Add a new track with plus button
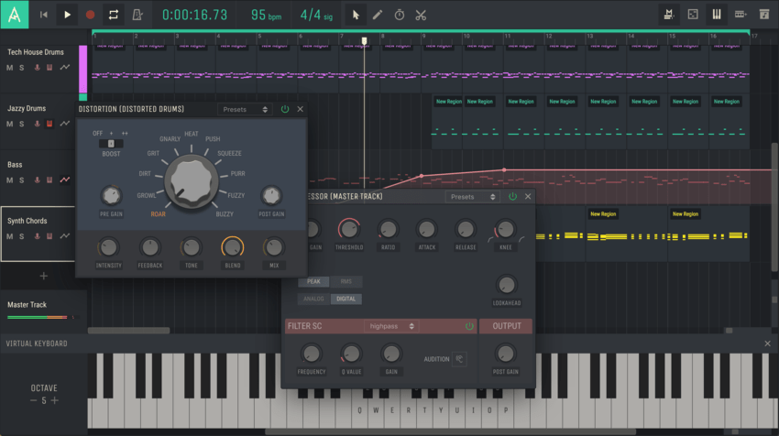Screen dimensions: 779x436 coord(43,276)
